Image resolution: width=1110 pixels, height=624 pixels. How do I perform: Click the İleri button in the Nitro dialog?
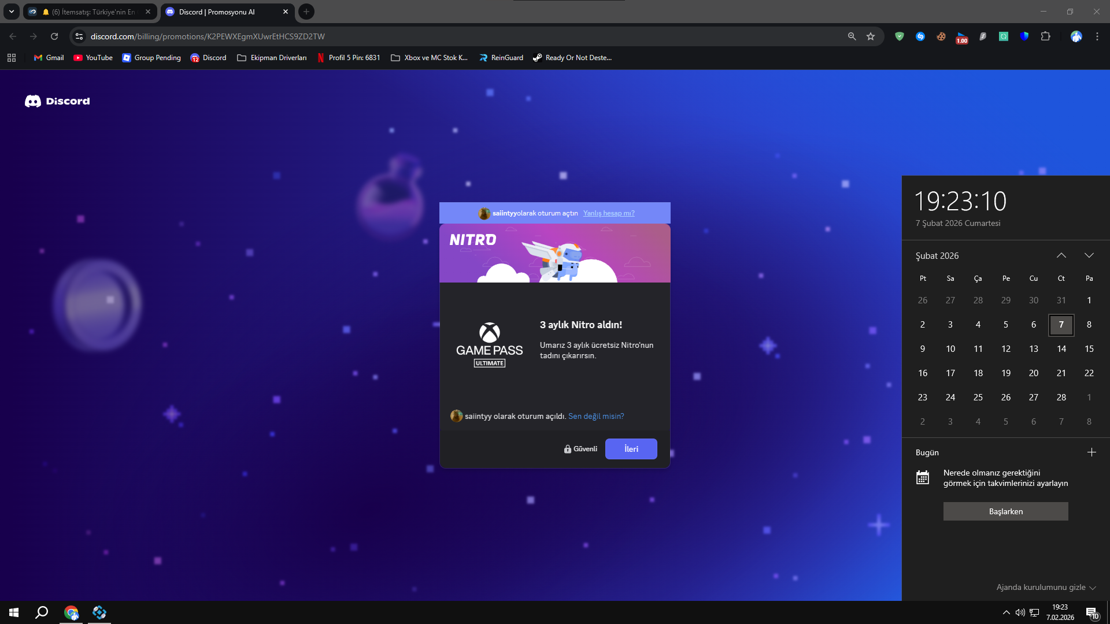(631, 449)
